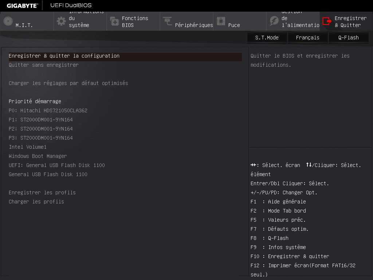Open Enregistrer les profils
373x280 pixels.
(x=42, y=192)
